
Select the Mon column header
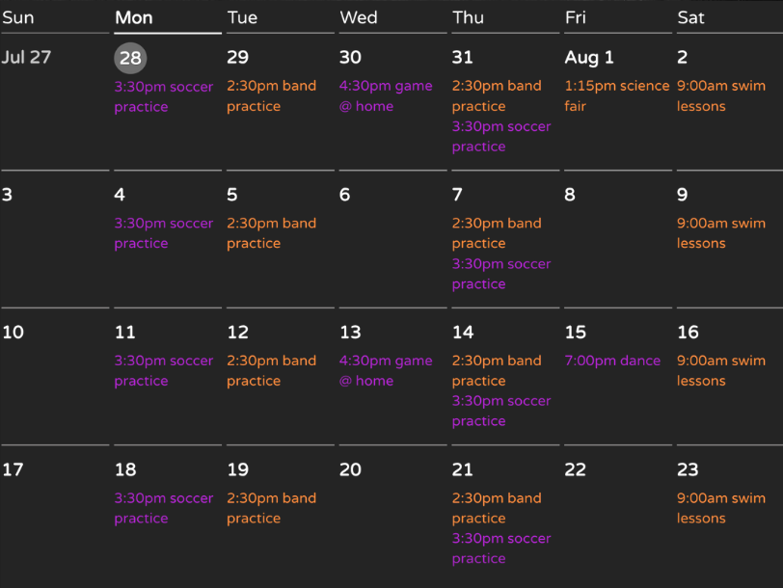(133, 17)
